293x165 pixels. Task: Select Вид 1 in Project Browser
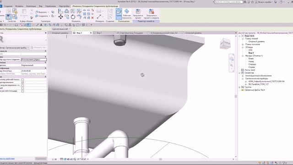click(x=251, y=53)
